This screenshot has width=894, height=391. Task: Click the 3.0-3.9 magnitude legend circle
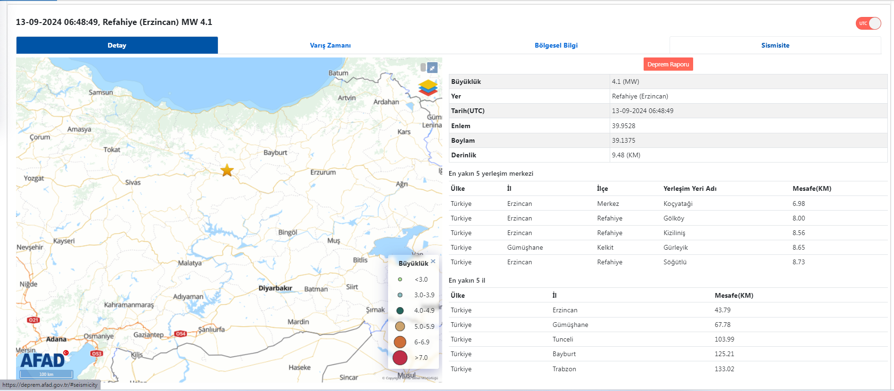400,295
